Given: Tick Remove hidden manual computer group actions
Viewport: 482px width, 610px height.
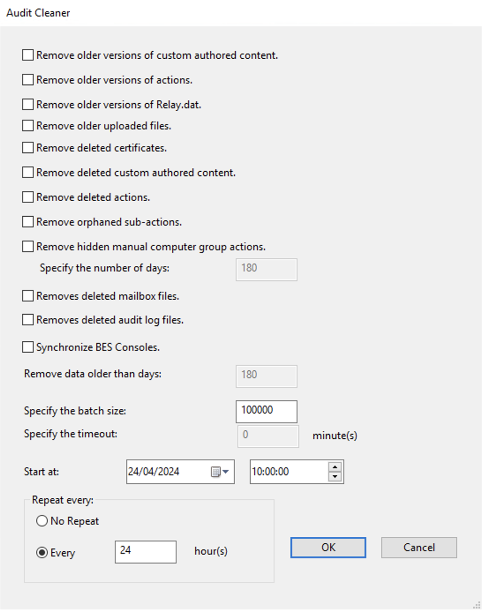Looking at the screenshot, I should click(x=28, y=247).
